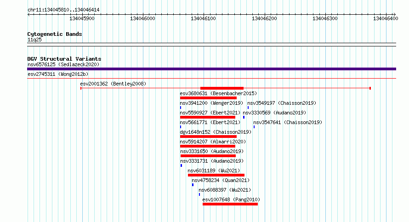Select nsv3330569 (Audano2019) label
Image resolution: width=409 pixels, height=222 pixels.
point(274,113)
